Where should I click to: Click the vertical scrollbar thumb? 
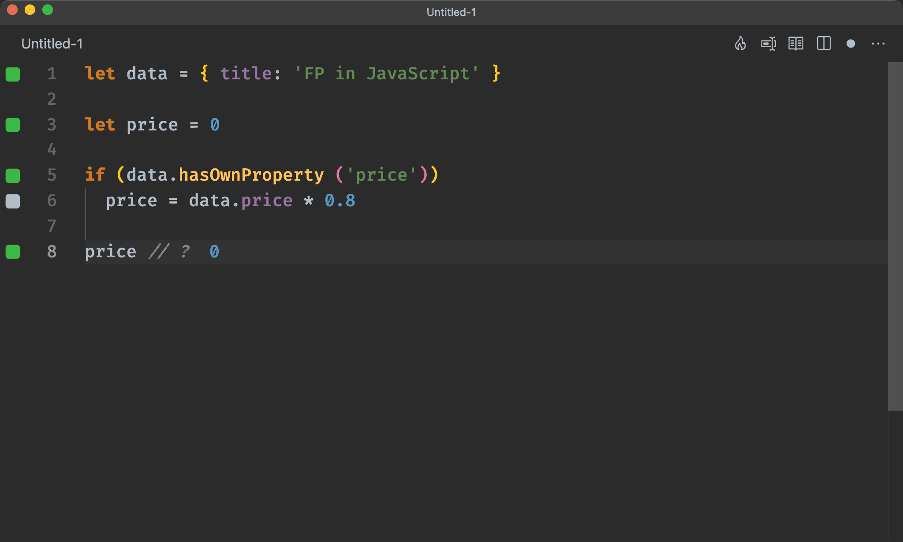click(895, 236)
